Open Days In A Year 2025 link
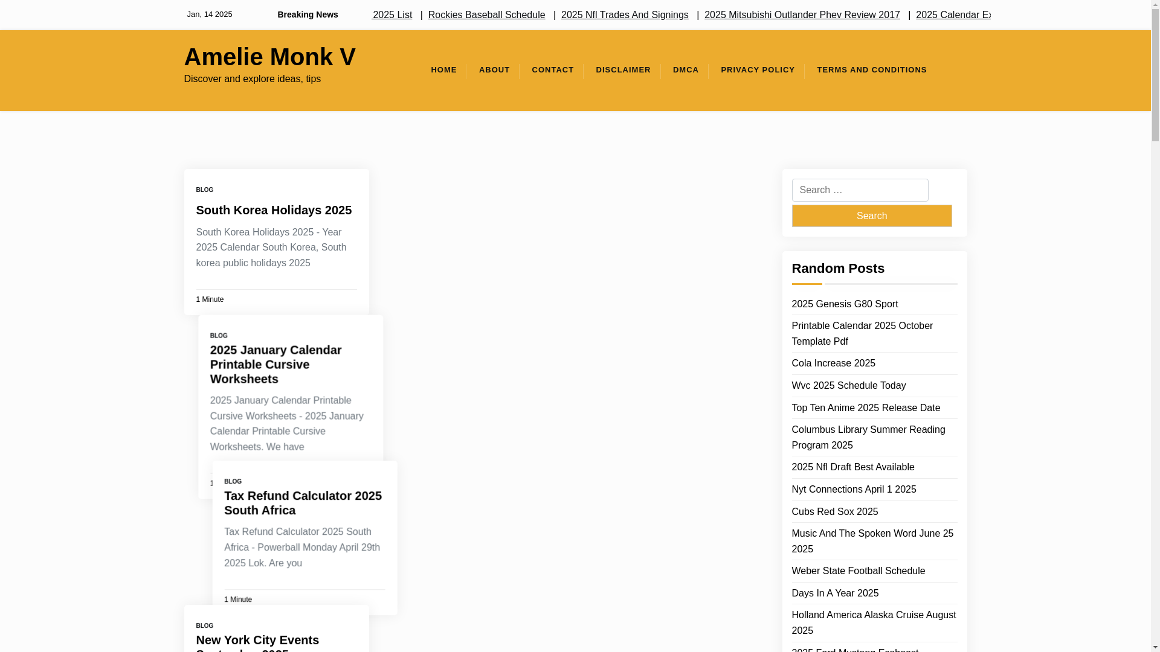This screenshot has height=652, width=1160. click(x=834, y=593)
